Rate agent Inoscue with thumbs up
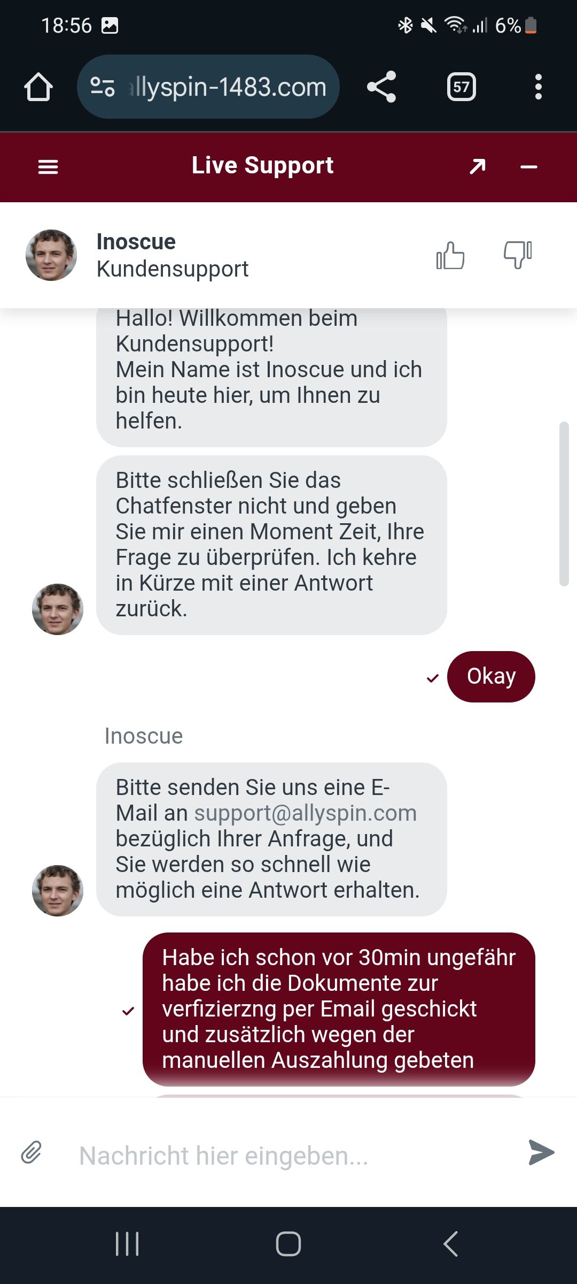577x1284 pixels. tap(450, 255)
